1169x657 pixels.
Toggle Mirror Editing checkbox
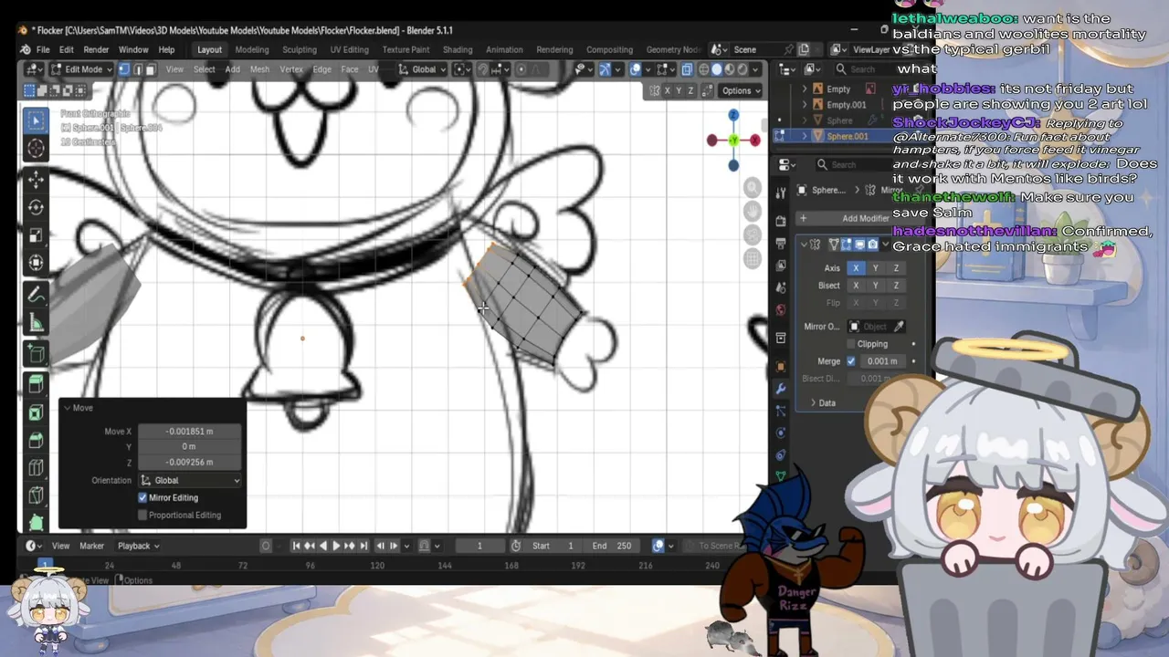point(142,497)
